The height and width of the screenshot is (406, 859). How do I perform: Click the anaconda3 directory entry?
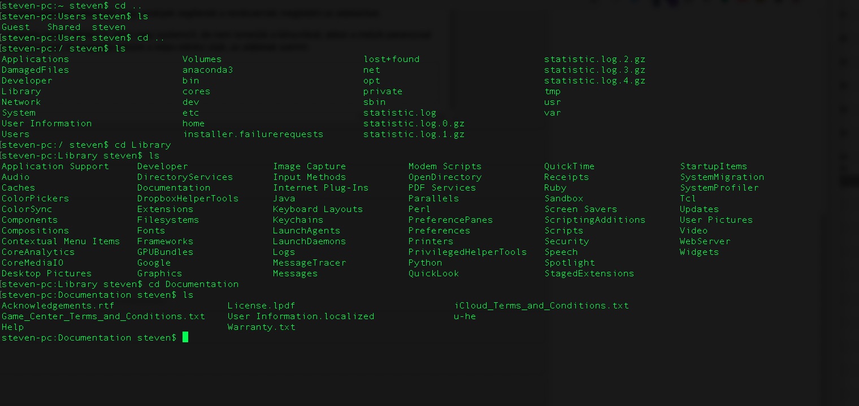pos(207,70)
